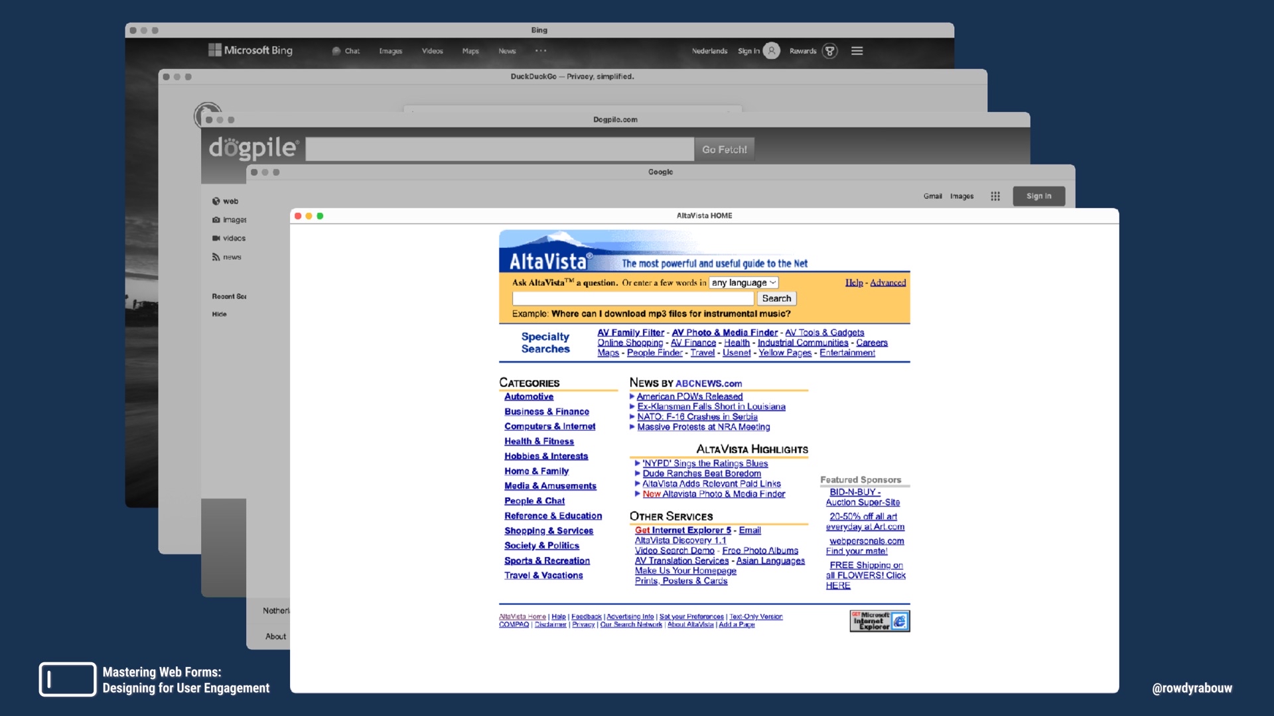The height and width of the screenshot is (716, 1274).
Task: Open the AltaVista Advanced search link
Action: point(887,283)
